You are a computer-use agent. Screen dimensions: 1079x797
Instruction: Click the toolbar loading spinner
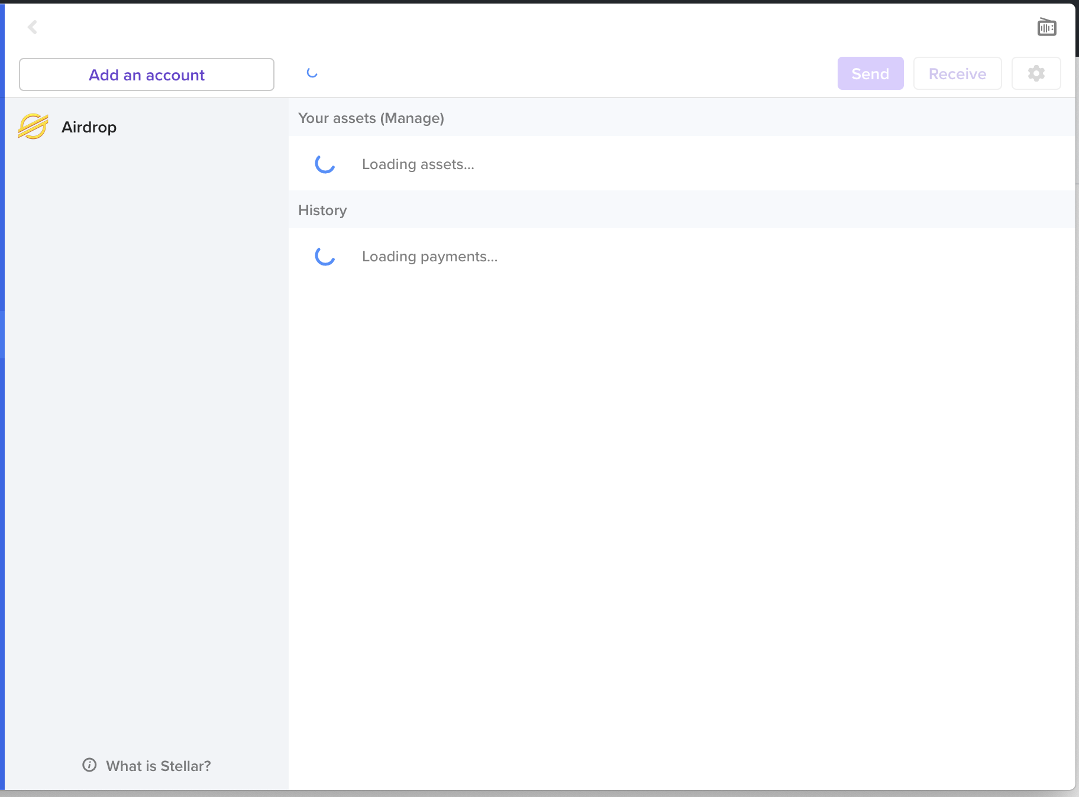click(x=312, y=73)
